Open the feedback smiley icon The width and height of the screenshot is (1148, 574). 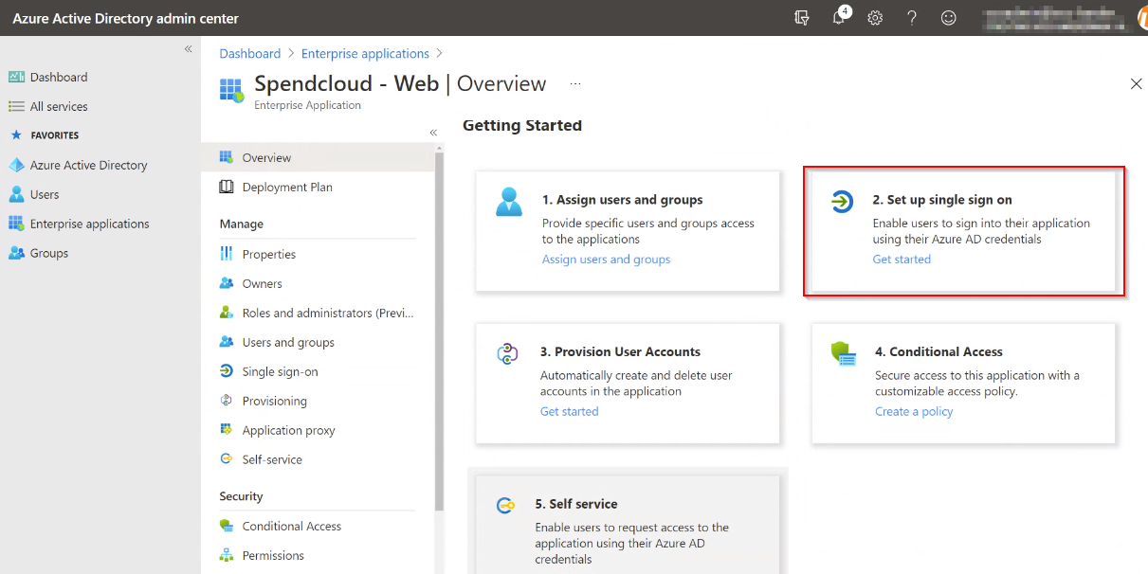click(948, 18)
